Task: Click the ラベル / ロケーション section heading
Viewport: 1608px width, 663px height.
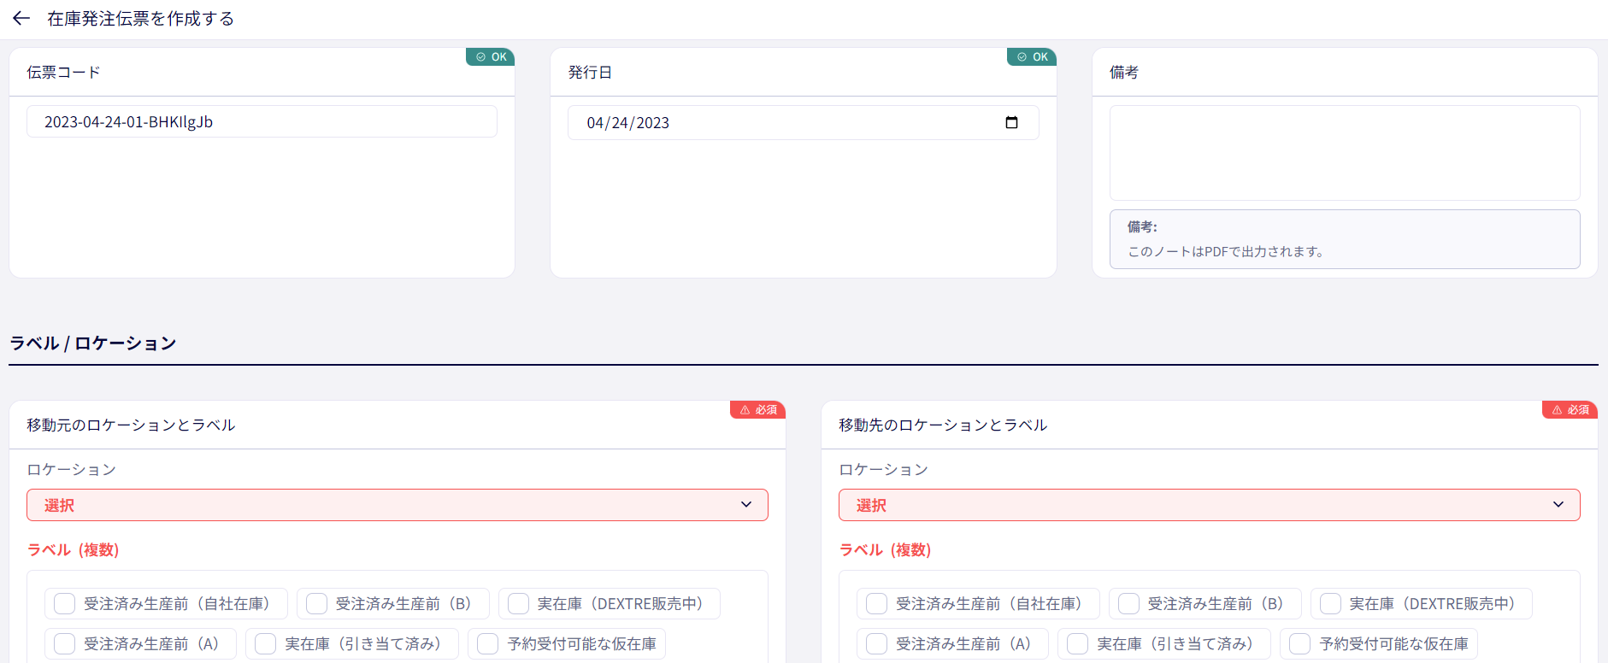Action: click(x=92, y=343)
